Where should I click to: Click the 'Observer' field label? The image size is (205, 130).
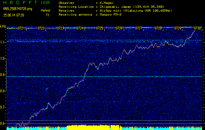coord(66,3)
